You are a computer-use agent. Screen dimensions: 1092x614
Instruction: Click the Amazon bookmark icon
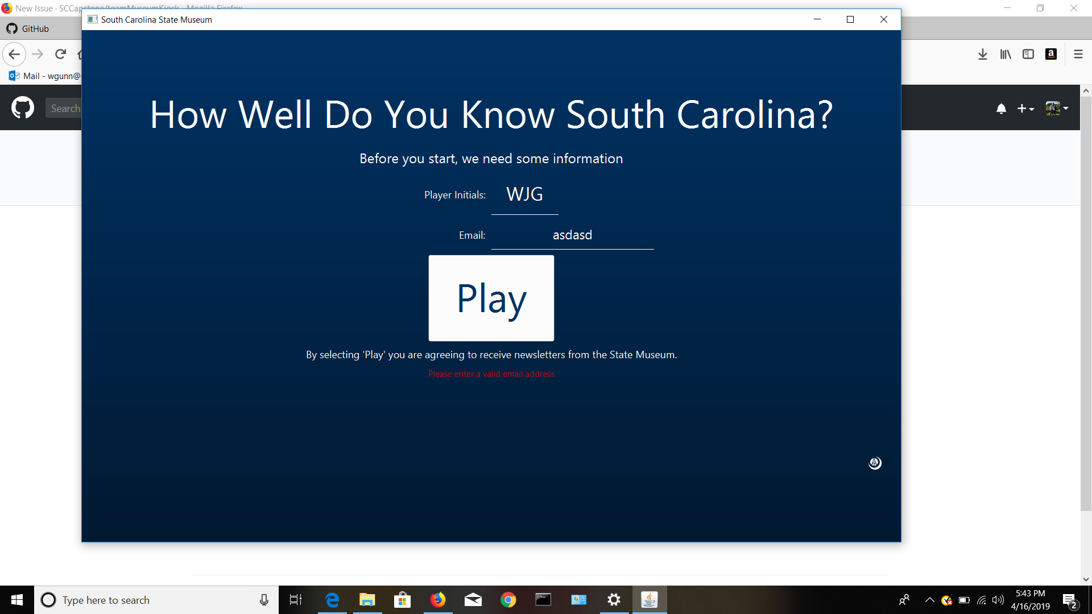point(1051,53)
